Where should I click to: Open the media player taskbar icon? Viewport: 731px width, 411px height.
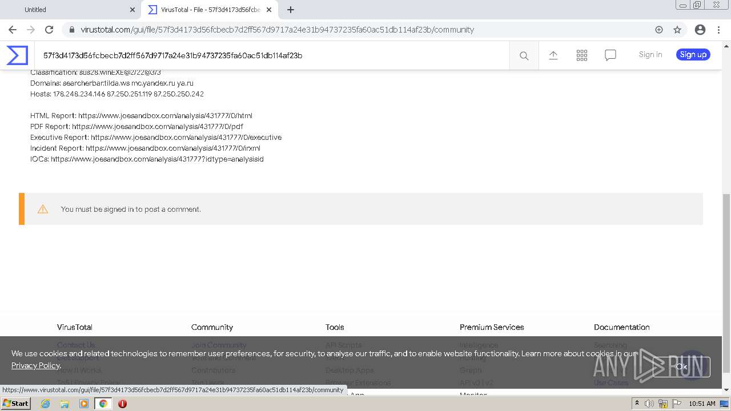(x=84, y=404)
